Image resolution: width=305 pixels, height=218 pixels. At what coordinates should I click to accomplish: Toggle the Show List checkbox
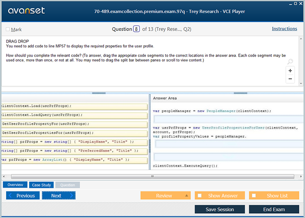point(254,195)
